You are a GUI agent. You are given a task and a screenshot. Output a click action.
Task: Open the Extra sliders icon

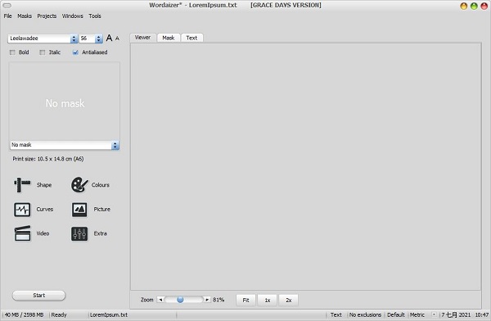(79, 234)
